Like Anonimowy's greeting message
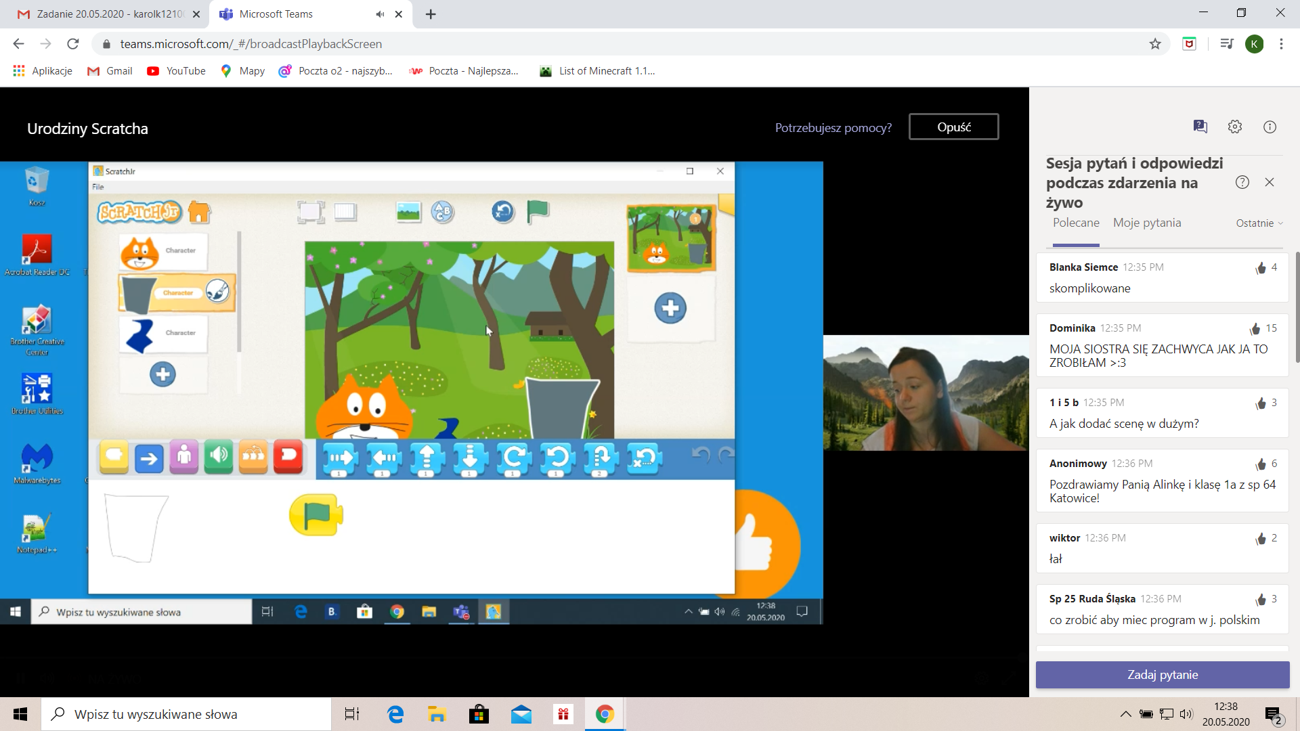The image size is (1300, 731). tap(1261, 464)
